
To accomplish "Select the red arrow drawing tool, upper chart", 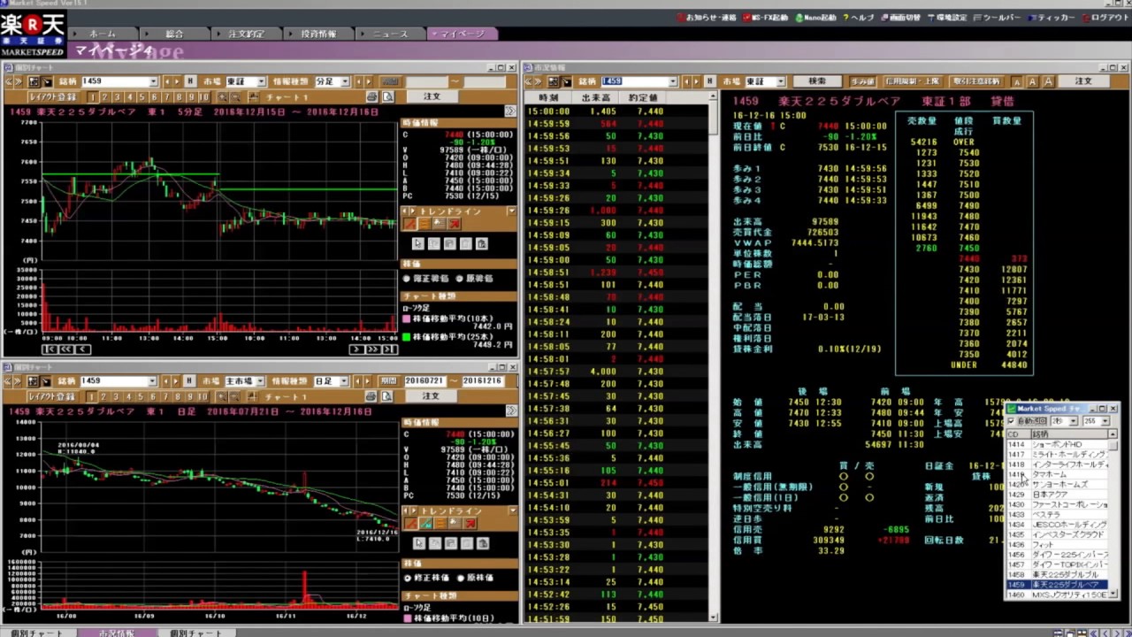I will tap(454, 224).
